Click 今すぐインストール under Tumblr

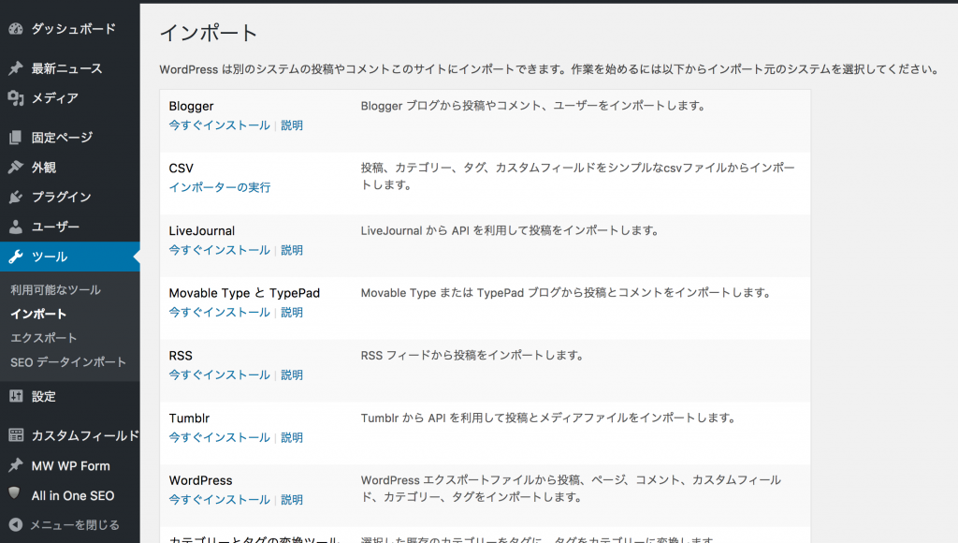coord(219,438)
